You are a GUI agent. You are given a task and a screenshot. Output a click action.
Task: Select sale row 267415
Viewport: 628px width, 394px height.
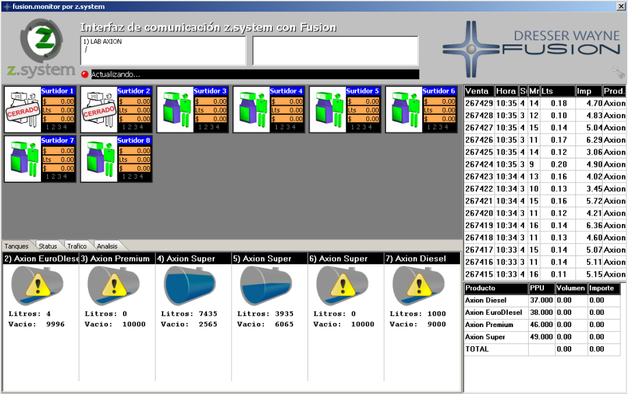tap(545, 275)
